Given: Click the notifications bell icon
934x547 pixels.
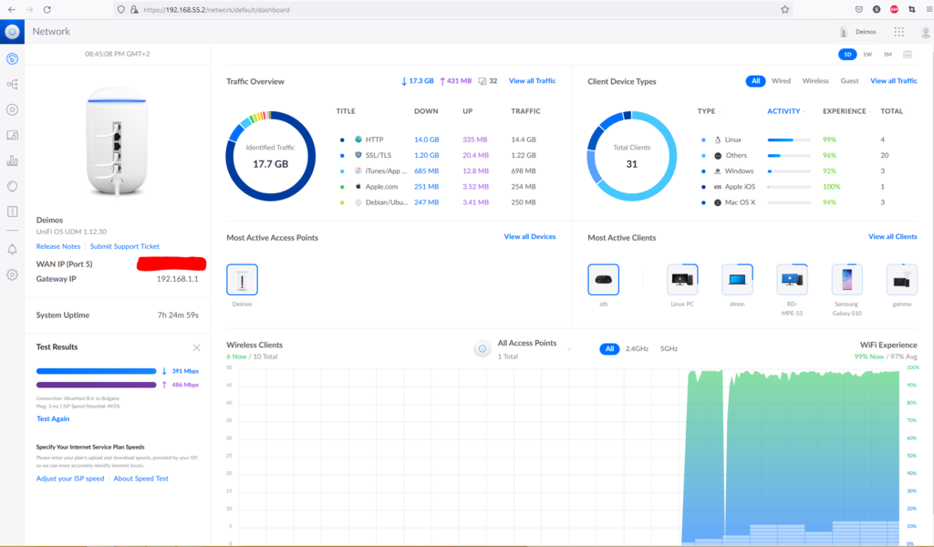Looking at the screenshot, I should coord(12,249).
